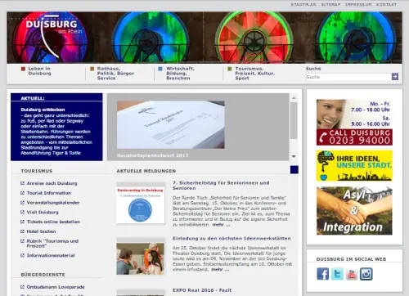
Task: Open the Facebook social icon
Action: tap(322, 274)
